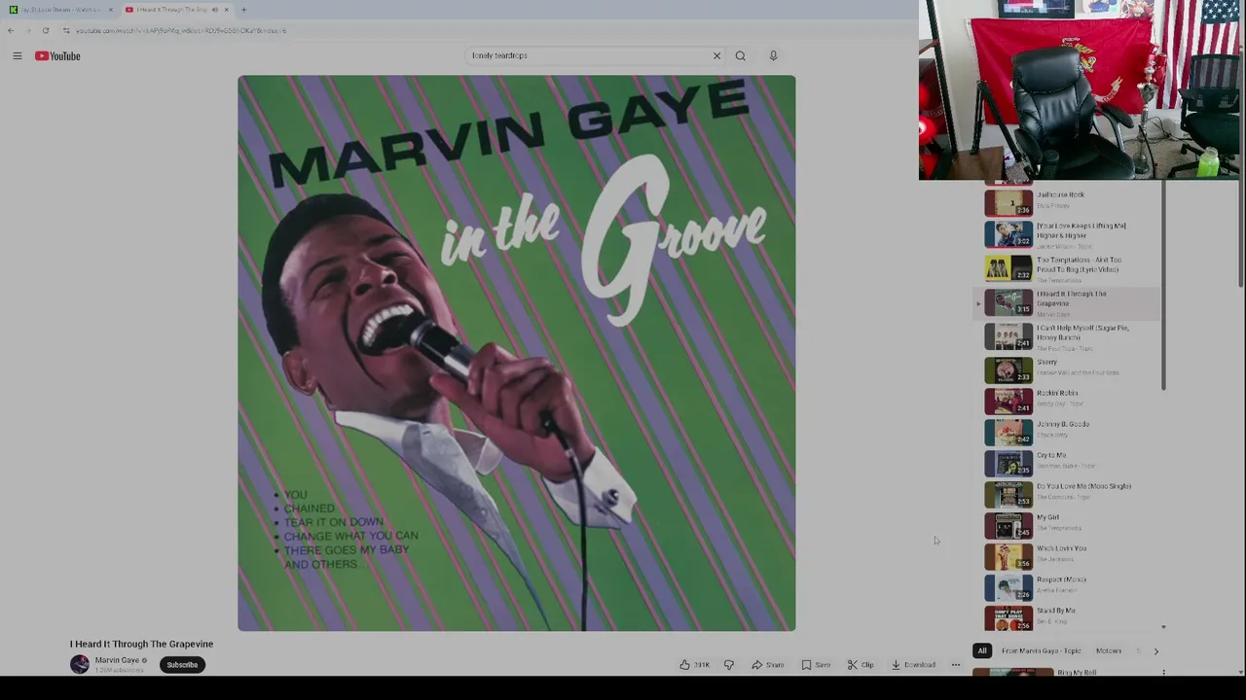This screenshot has height=700, width=1246.
Task: Open the site information icon in address bar
Action: click(66, 30)
